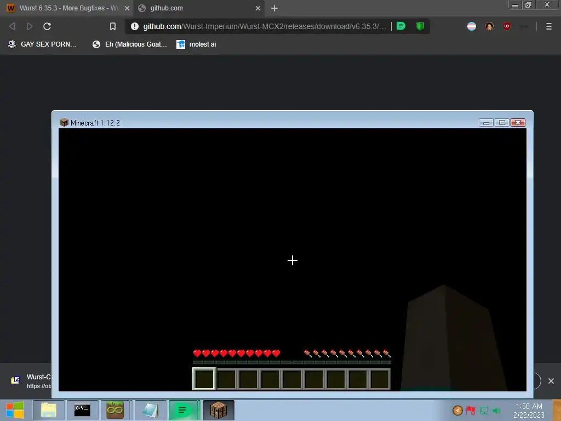This screenshot has width=561, height=421.
Task: Open the avatar extension icon in toolbar
Action: click(489, 26)
